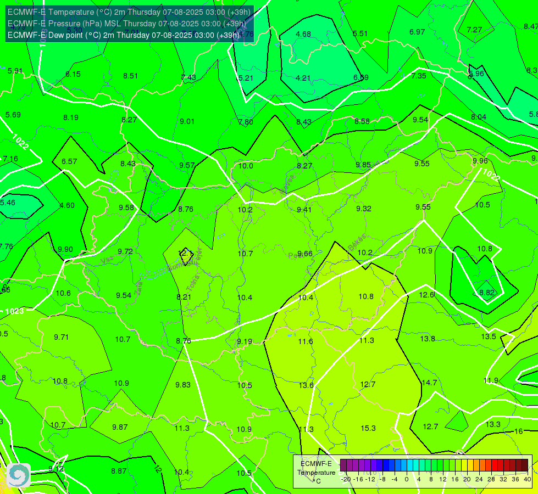
Task: Click the cyan legend swatch above the 0 label
Action: 409,465
